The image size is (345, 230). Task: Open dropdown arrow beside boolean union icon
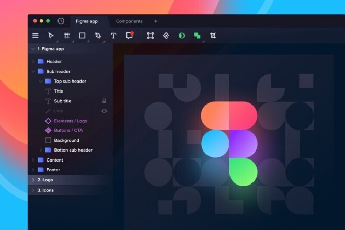pyautogui.click(x=203, y=41)
